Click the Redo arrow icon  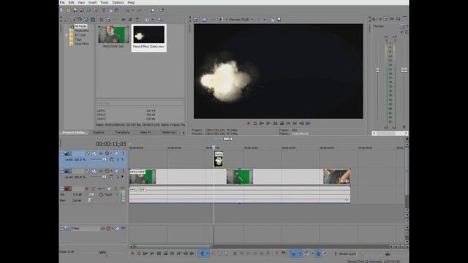tap(139, 10)
